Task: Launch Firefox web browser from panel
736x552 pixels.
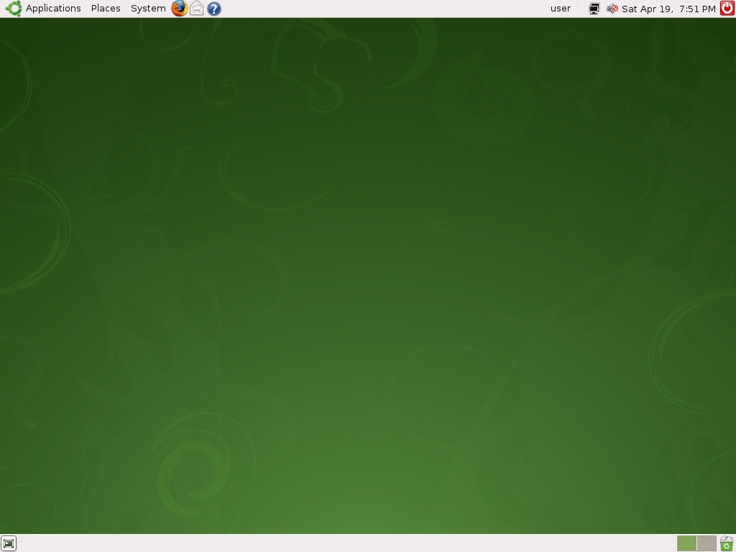Action: (179, 9)
